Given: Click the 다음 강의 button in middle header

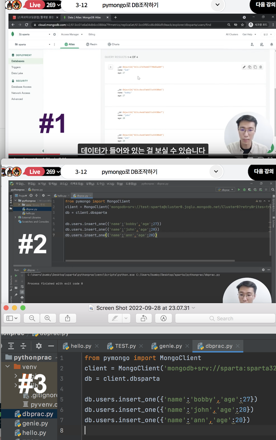Looking at the screenshot, I should [263, 171].
